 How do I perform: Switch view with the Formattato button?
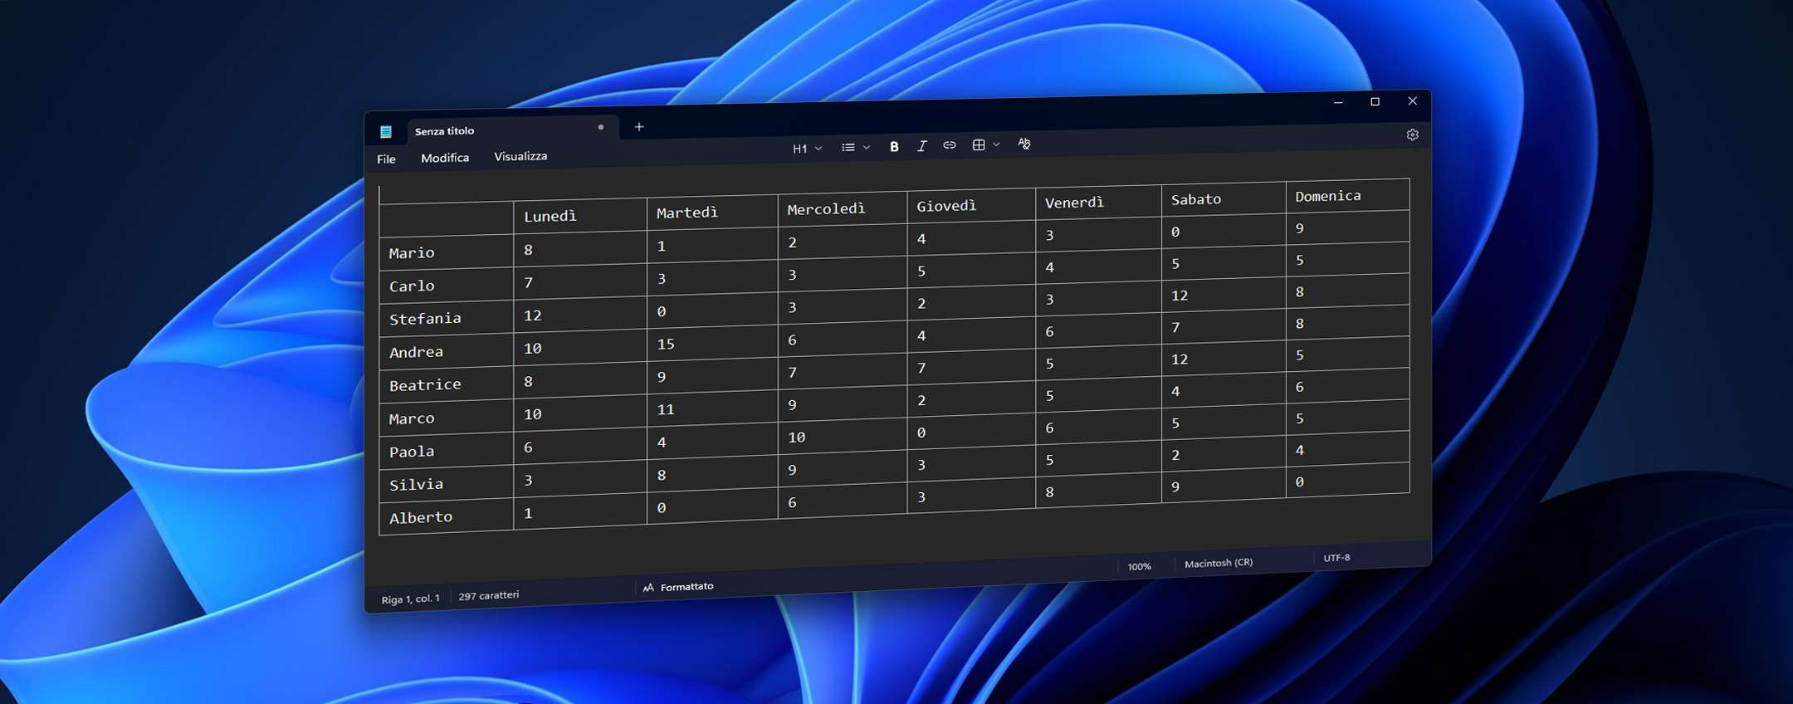pyautogui.click(x=678, y=587)
